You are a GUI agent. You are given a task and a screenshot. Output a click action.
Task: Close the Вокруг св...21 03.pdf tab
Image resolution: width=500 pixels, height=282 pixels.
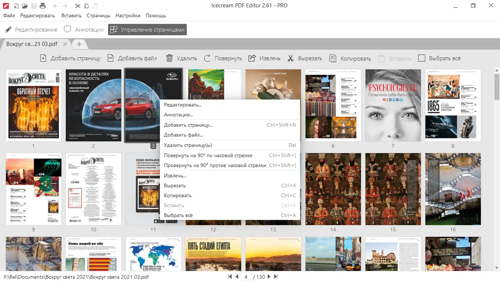(65, 44)
